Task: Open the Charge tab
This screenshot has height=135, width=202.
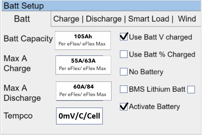Action: [66, 19]
